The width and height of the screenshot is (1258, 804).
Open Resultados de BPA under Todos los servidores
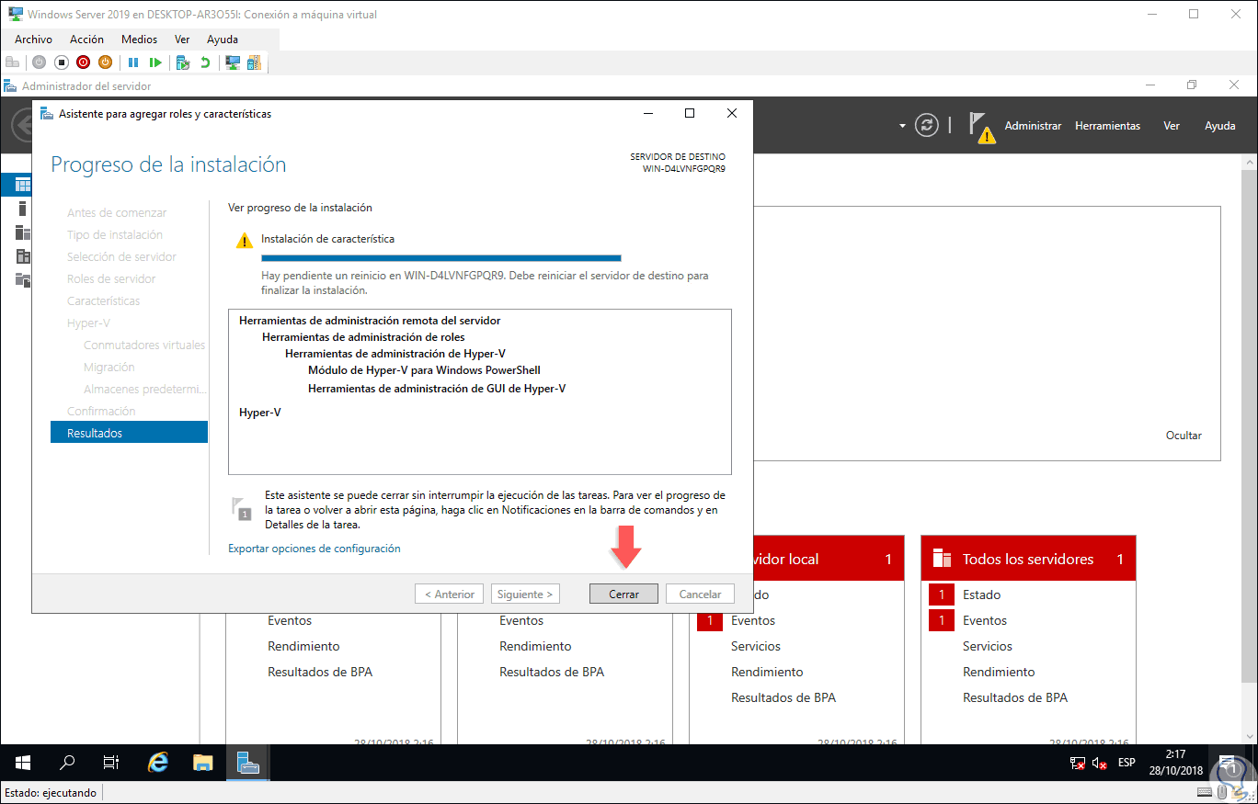(x=1015, y=697)
